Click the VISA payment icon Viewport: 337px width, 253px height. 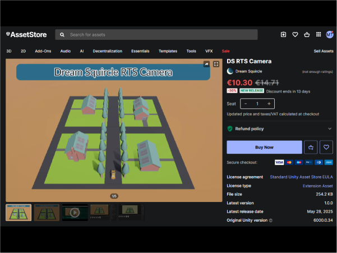click(279, 162)
